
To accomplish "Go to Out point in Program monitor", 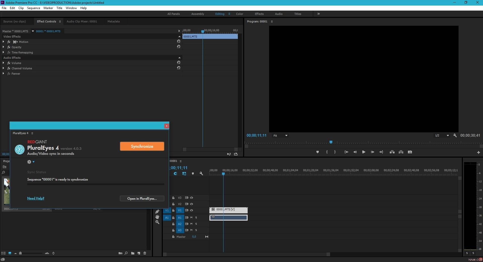I will pyautogui.click(x=381, y=152).
